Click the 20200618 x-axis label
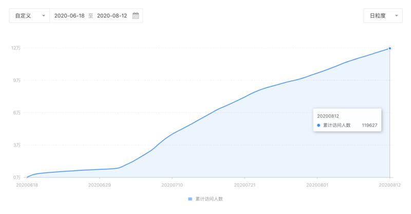The height and width of the screenshot is (214, 411). (26, 184)
